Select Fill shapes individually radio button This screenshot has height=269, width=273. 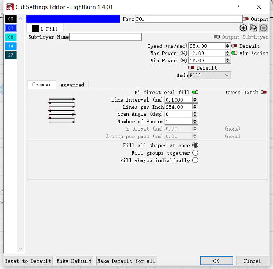tap(196, 161)
